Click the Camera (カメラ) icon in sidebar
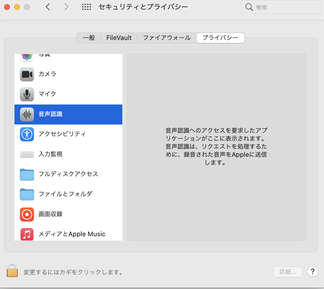 coord(27,74)
